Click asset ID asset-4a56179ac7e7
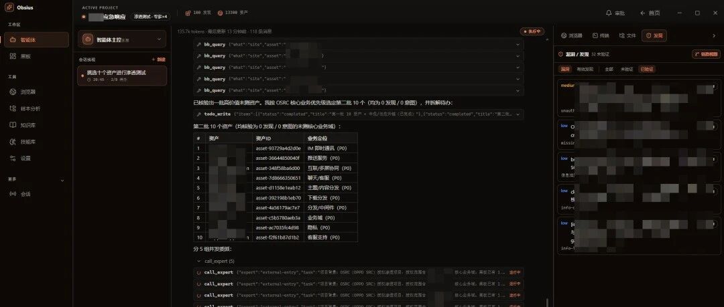The width and height of the screenshot is (724, 307). click(x=278, y=208)
